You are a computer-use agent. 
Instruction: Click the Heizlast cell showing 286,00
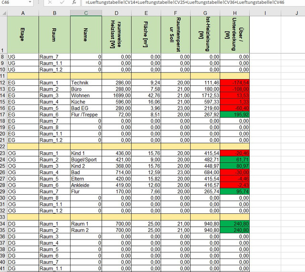click(116, 83)
